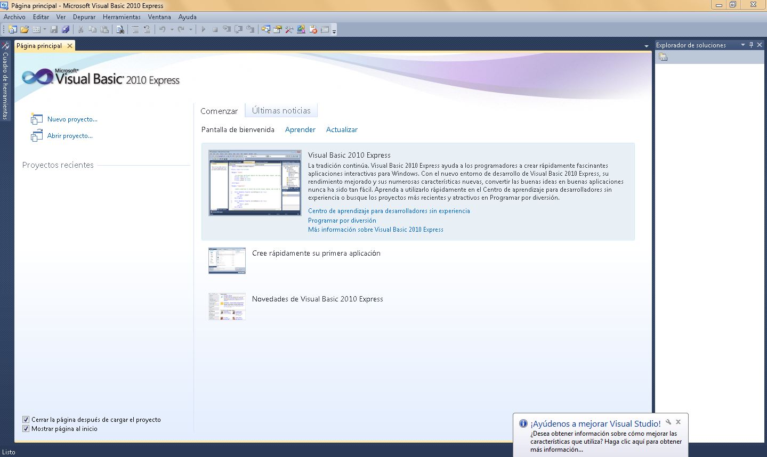Open the Undo history dropdown arrow
Viewport: 767px width, 457px height.
[x=172, y=30]
